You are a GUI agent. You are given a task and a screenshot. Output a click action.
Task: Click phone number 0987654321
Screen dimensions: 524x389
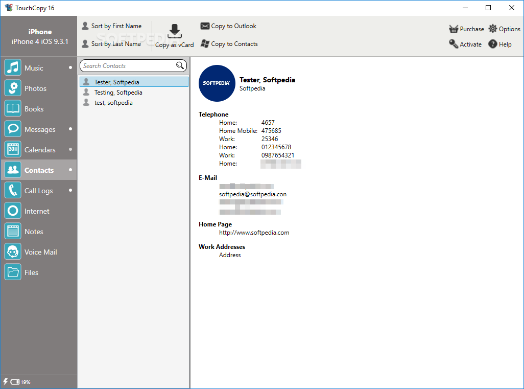tap(278, 155)
